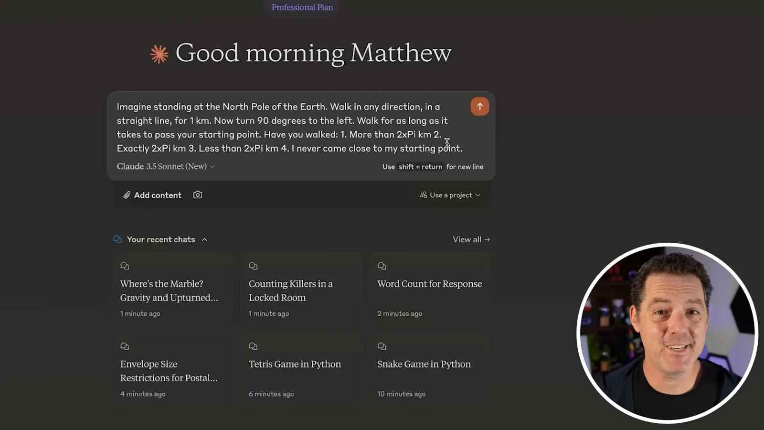The height and width of the screenshot is (430, 764).
Task: Click the 6 minutes ago timestamp
Action: click(271, 394)
